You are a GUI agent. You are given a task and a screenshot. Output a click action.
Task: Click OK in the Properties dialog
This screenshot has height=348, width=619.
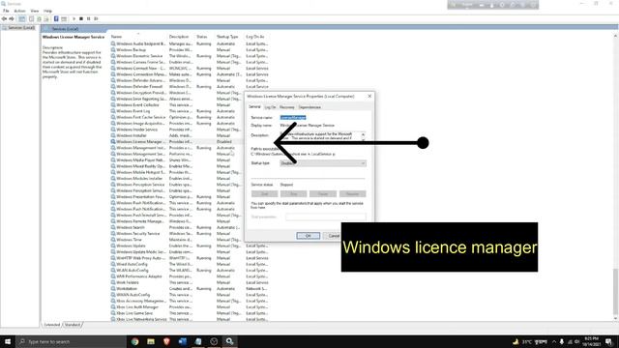(x=309, y=236)
